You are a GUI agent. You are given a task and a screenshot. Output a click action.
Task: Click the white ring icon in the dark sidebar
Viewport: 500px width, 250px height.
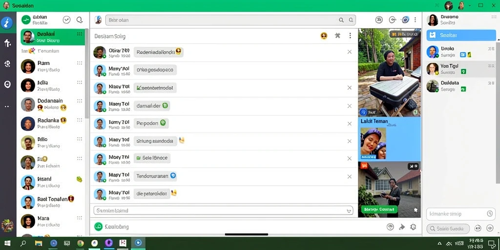point(7,84)
